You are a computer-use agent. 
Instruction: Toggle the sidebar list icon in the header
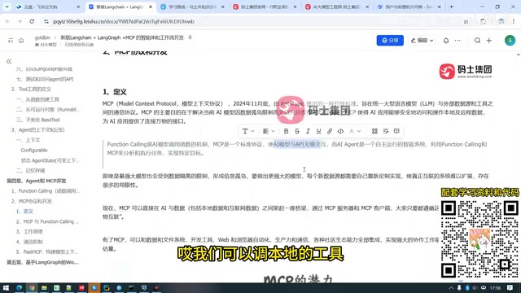coord(11,41)
